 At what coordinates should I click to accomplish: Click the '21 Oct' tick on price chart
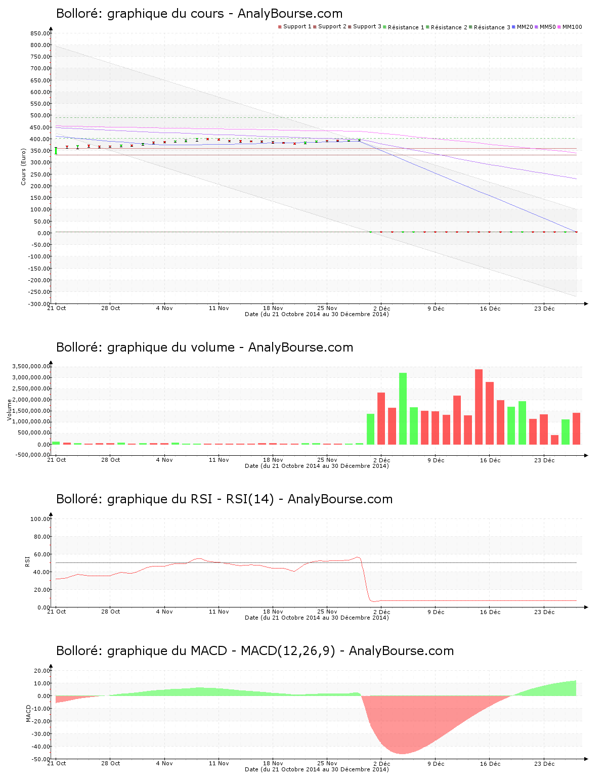coord(57,308)
